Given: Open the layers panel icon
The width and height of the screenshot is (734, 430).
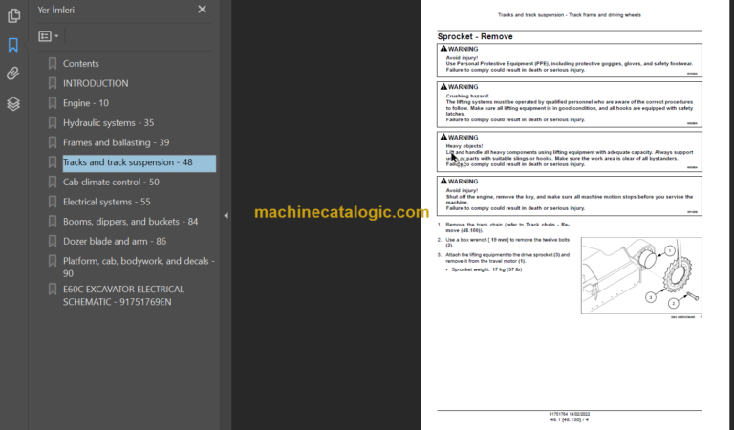Looking at the screenshot, I should click(x=13, y=103).
